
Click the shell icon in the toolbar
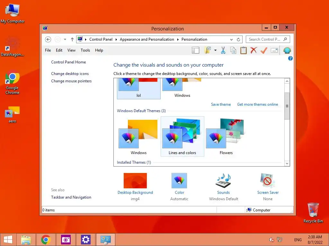tap(287, 50)
